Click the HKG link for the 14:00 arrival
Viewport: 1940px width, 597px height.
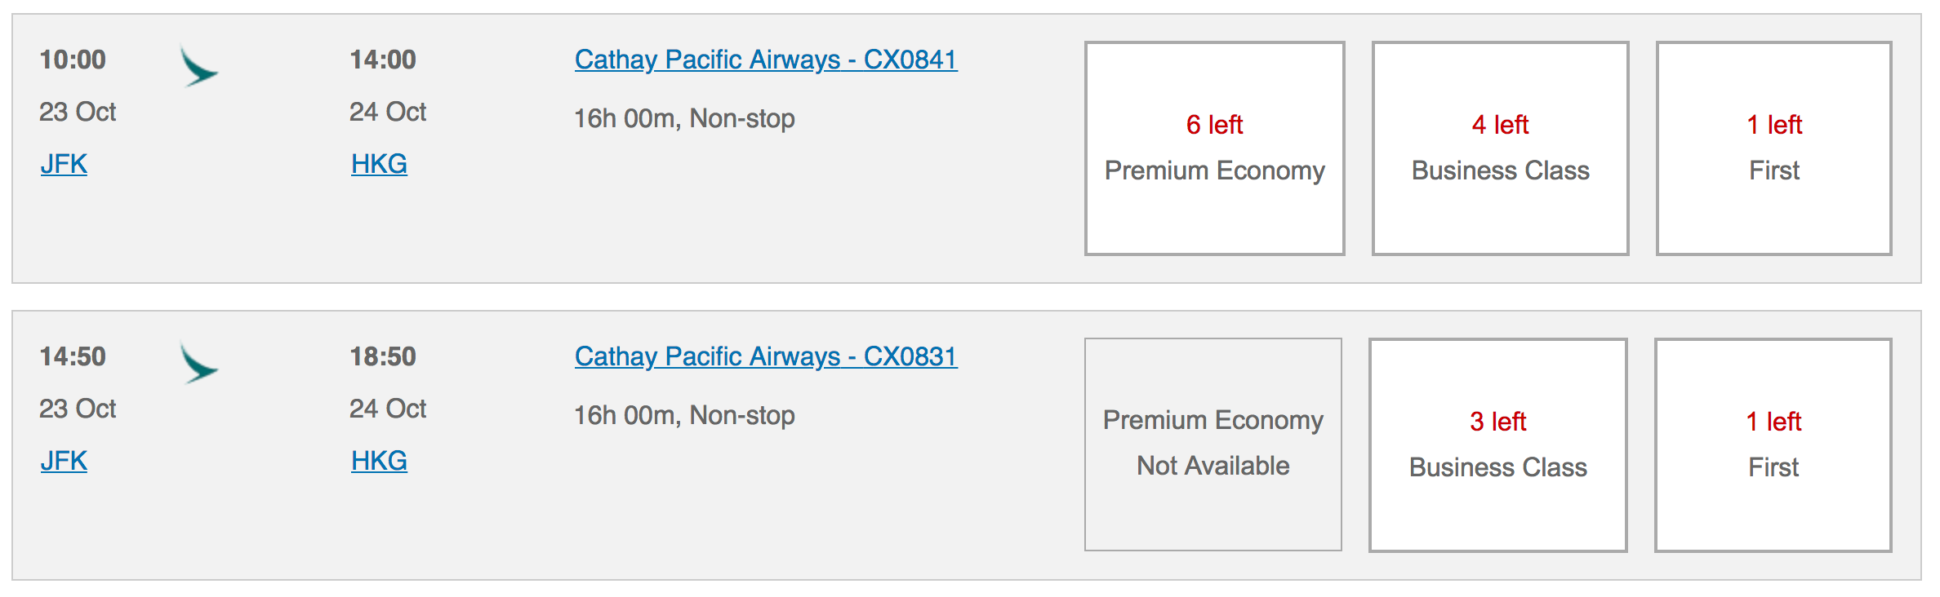[379, 164]
